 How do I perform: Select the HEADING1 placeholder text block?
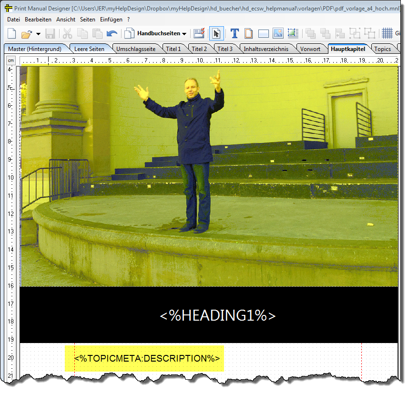coord(218,315)
